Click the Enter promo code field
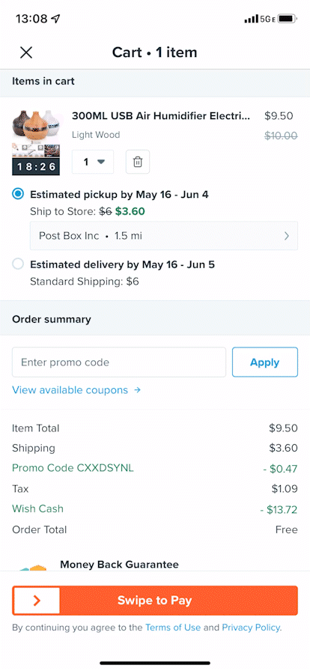This screenshot has height=671, width=310. click(x=119, y=362)
